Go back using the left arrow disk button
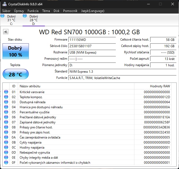This screenshot has height=169, width=179. pos(6,32)
